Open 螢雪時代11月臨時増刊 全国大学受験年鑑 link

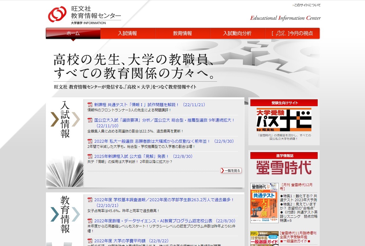point(298,237)
